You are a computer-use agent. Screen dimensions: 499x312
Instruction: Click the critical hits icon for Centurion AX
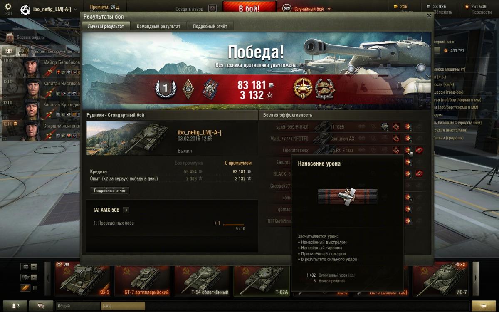tap(396, 139)
